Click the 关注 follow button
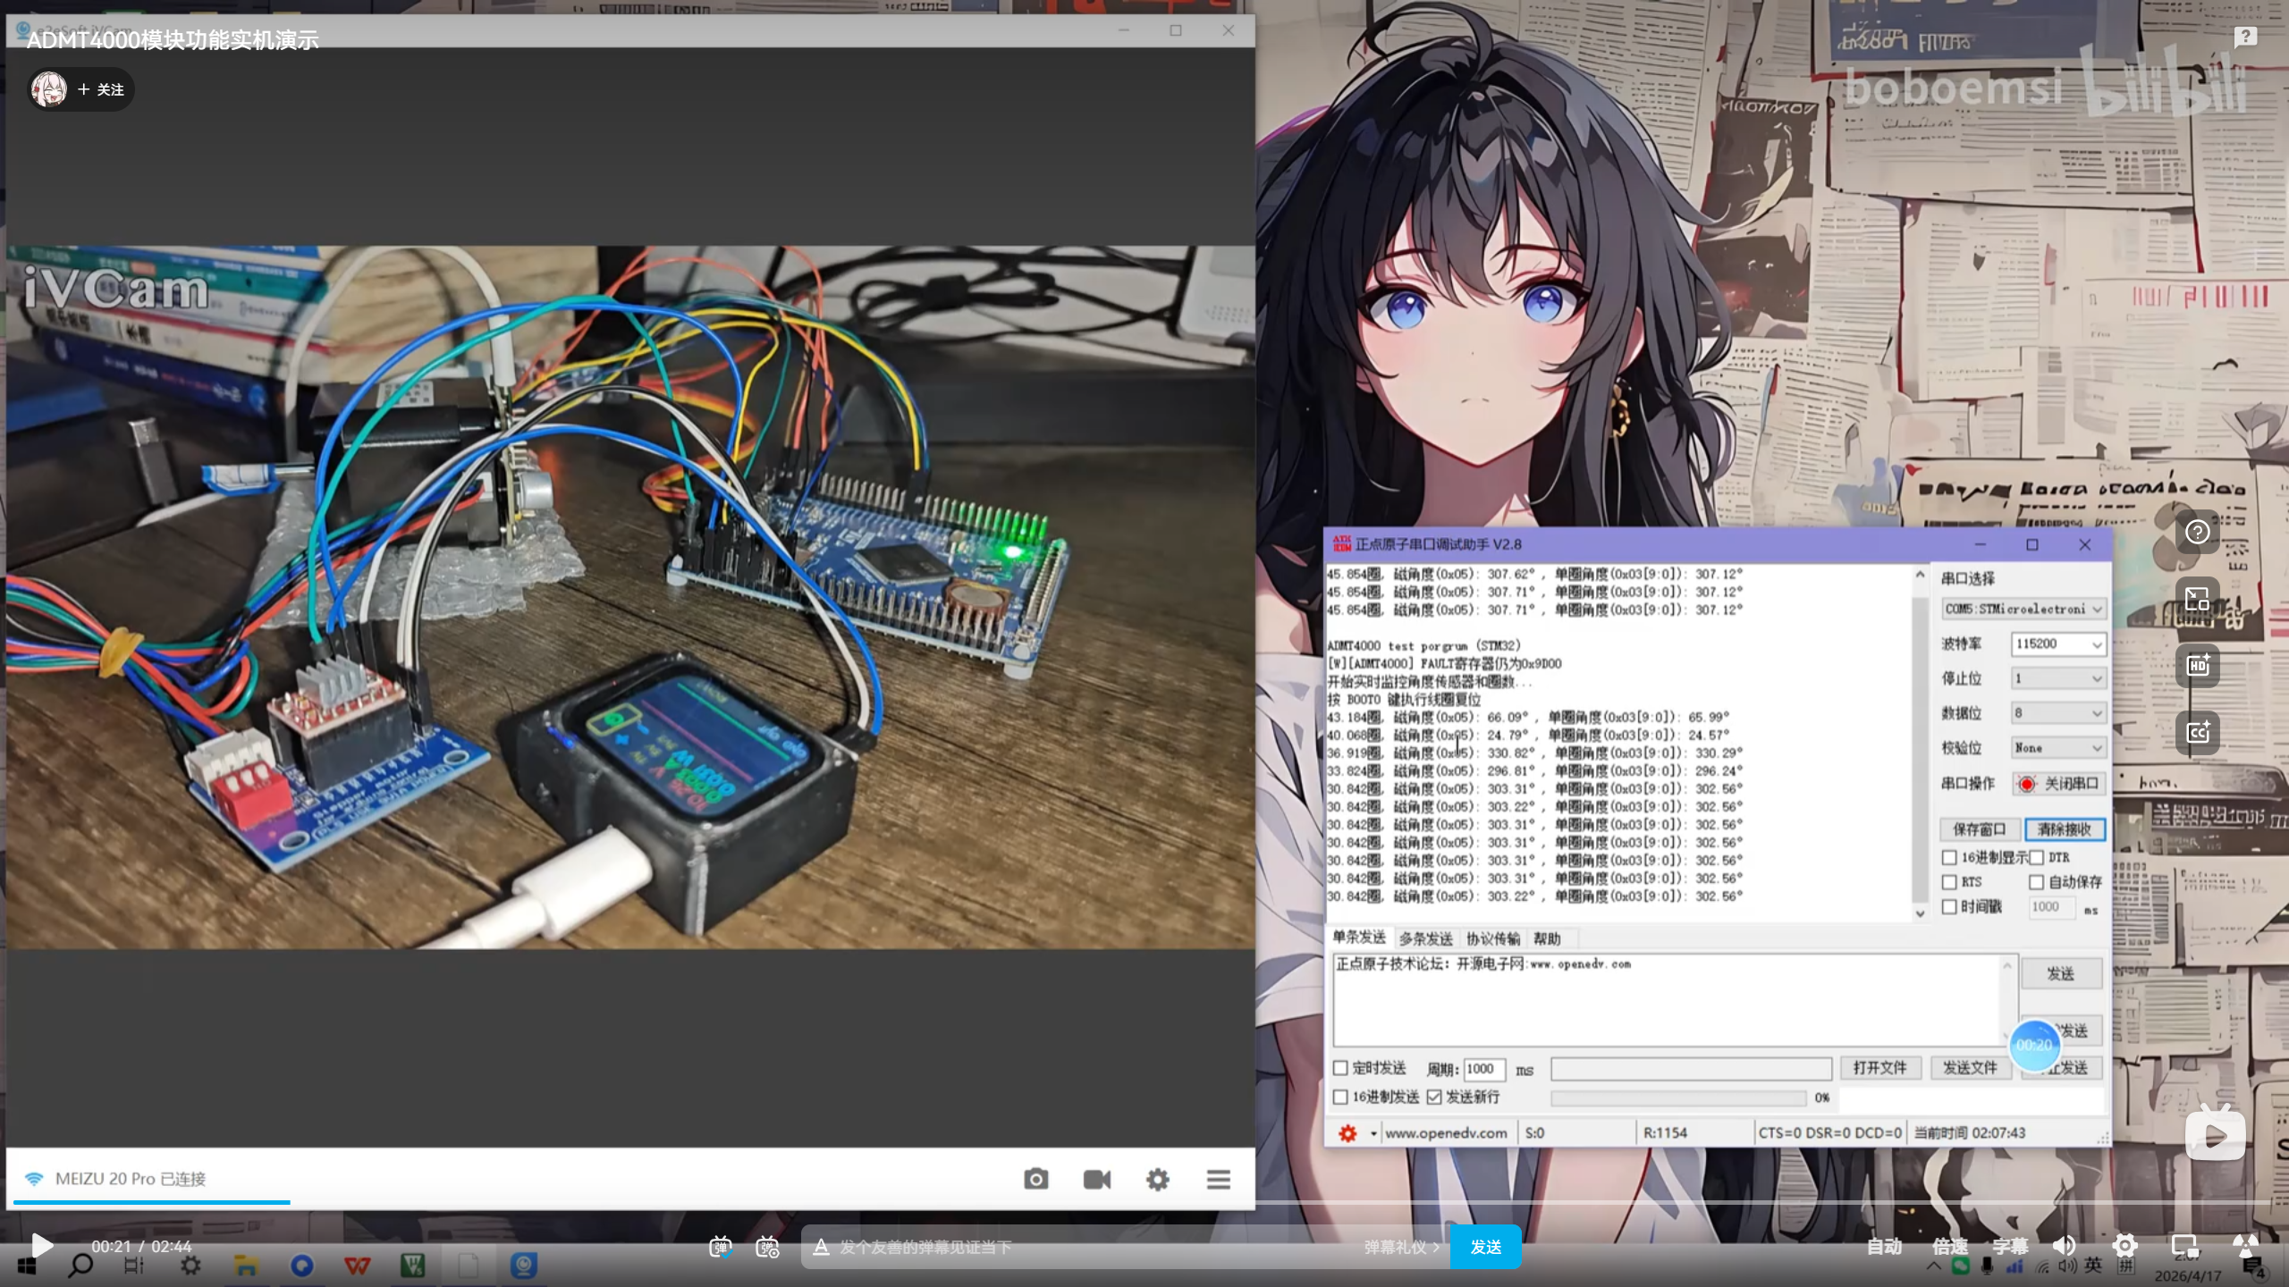 [101, 89]
